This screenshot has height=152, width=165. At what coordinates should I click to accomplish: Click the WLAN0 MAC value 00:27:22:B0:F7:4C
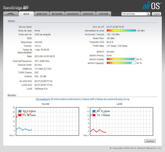(43, 81)
